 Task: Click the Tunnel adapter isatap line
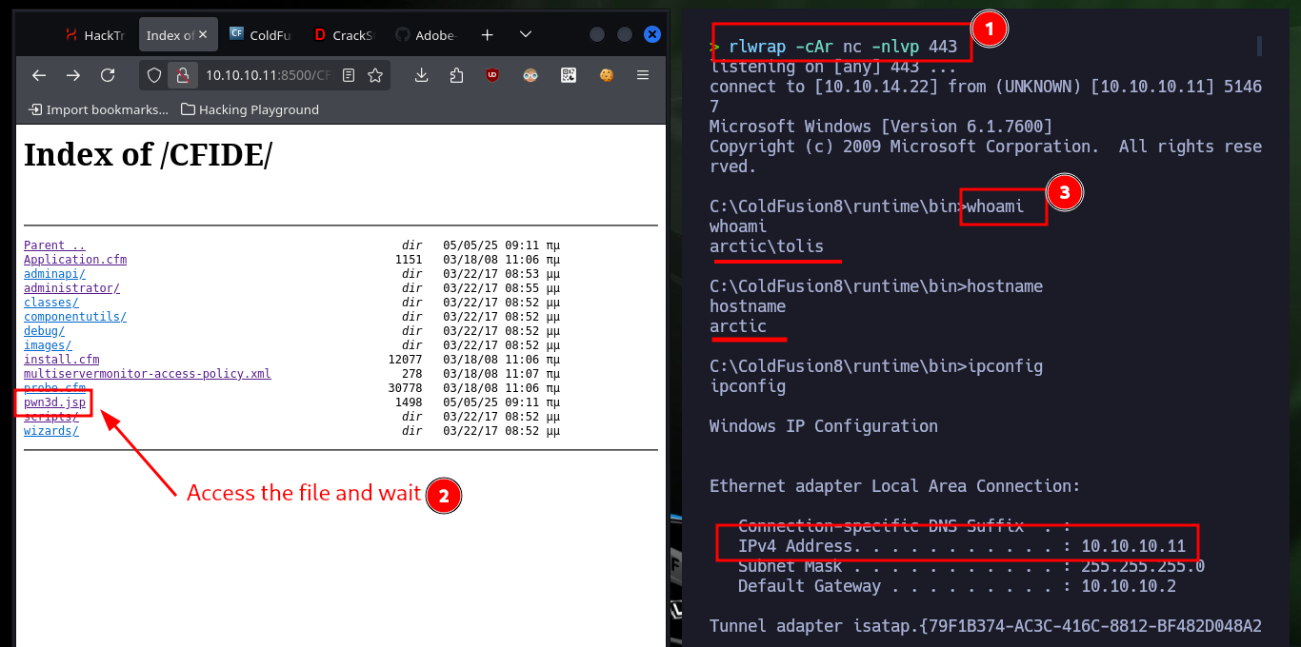pyautogui.click(x=986, y=626)
